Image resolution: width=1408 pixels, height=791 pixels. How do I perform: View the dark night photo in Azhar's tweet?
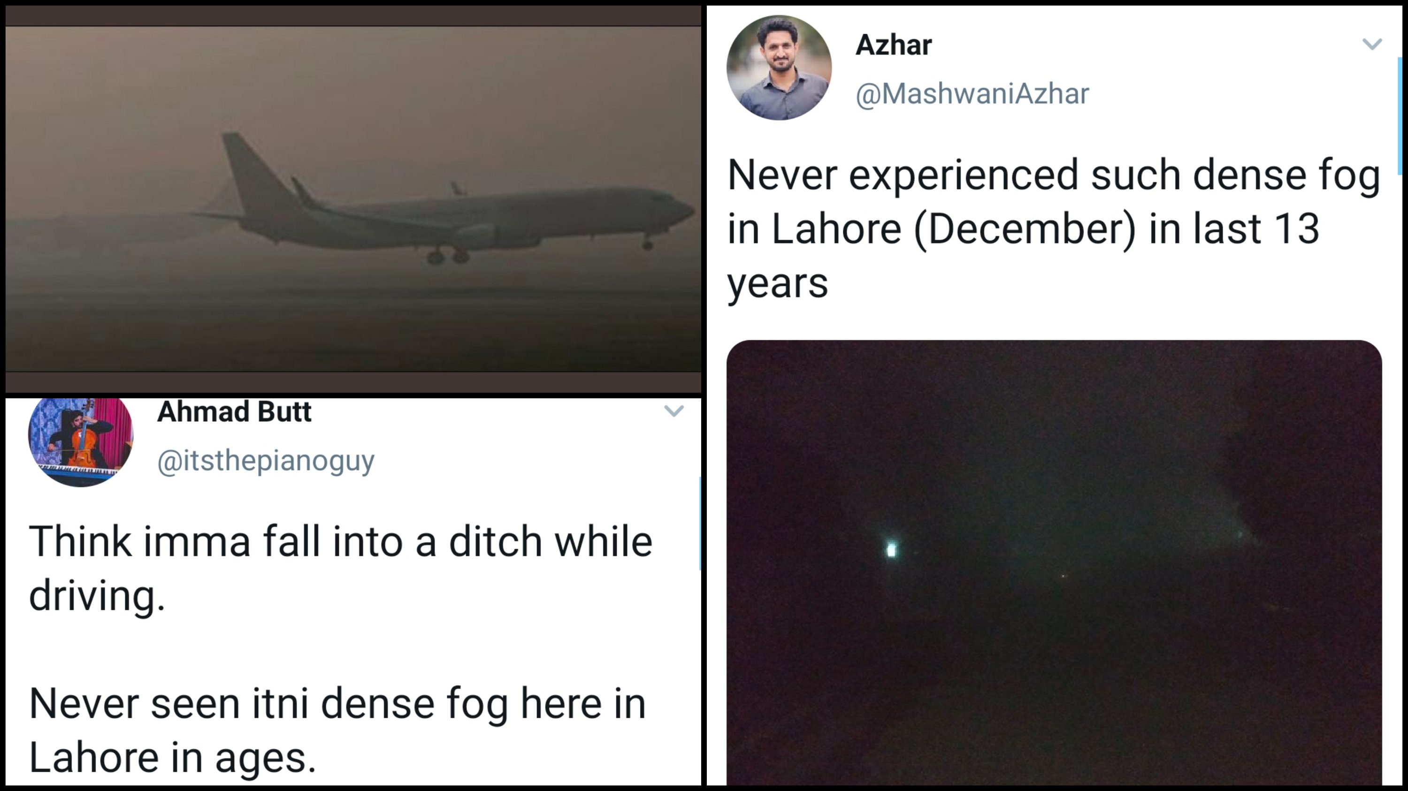(x=1054, y=563)
